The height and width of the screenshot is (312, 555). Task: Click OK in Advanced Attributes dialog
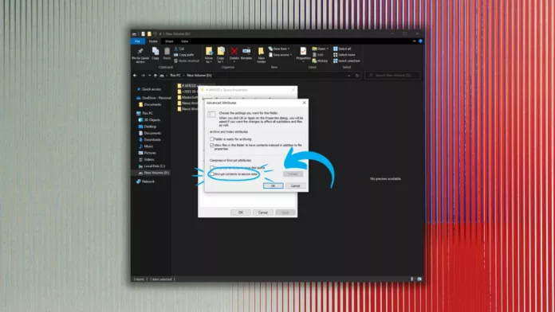(273, 186)
